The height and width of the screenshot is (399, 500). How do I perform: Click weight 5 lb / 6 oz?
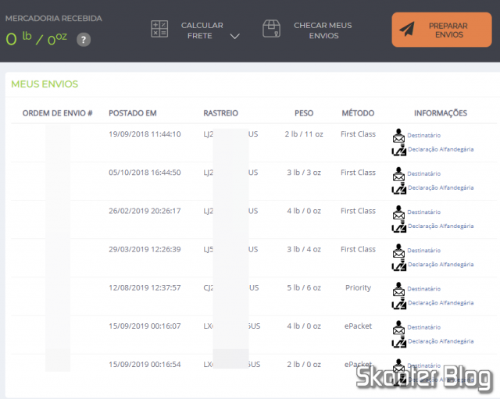click(304, 288)
